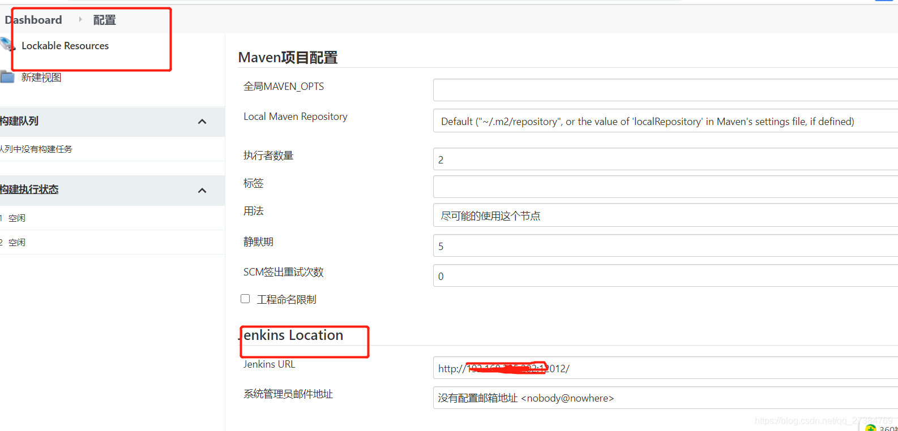Screen dimensions: 898x431
Task: Open the Dashboard breadcrumb link
Action: point(33,20)
